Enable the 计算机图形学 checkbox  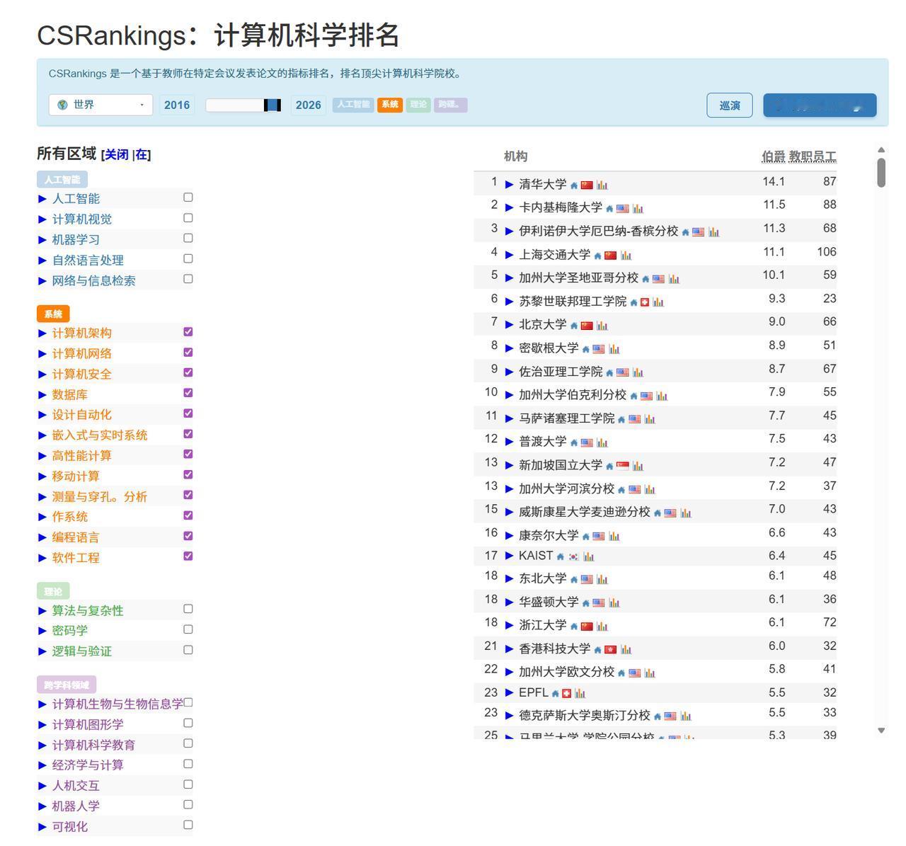click(188, 723)
